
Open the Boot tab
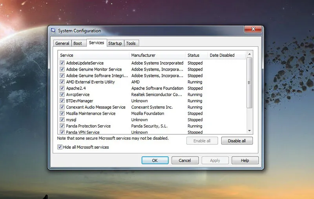pyautogui.click(x=78, y=44)
